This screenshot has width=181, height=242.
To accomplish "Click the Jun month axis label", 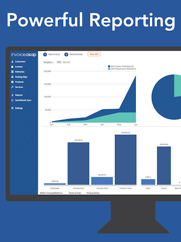I will click(x=136, y=124).
